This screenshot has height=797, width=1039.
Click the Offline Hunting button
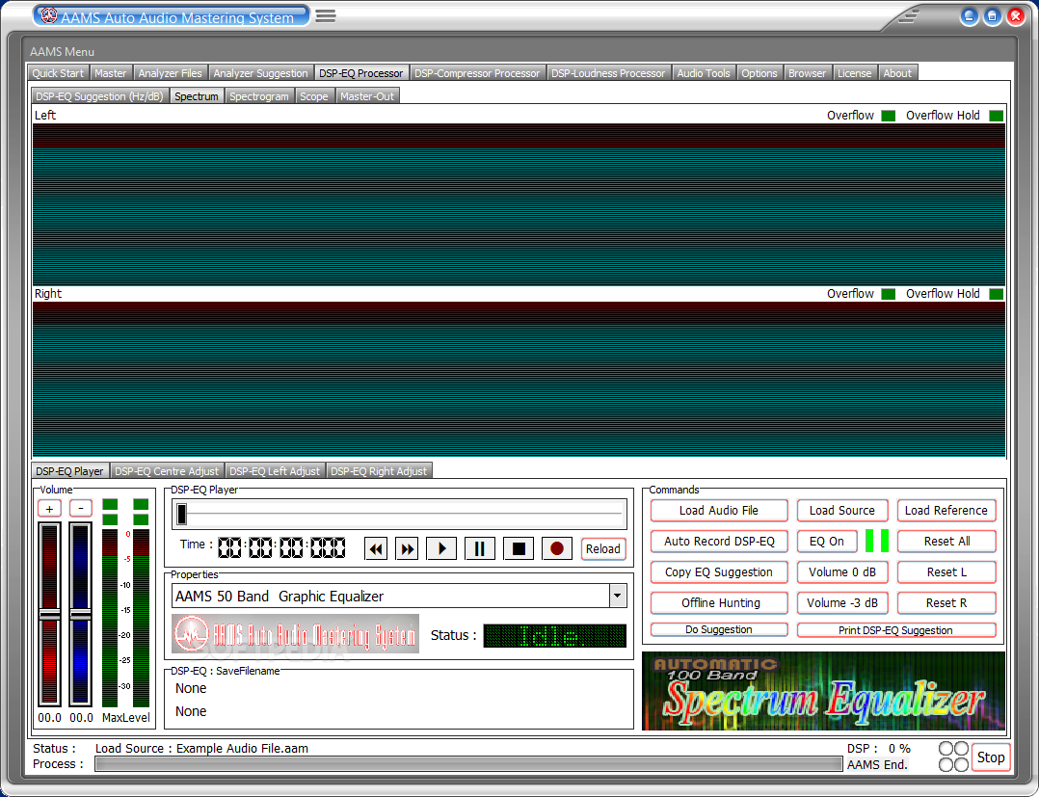[x=719, y=603]
